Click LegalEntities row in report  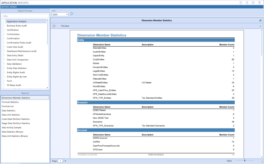coord(163,71)
